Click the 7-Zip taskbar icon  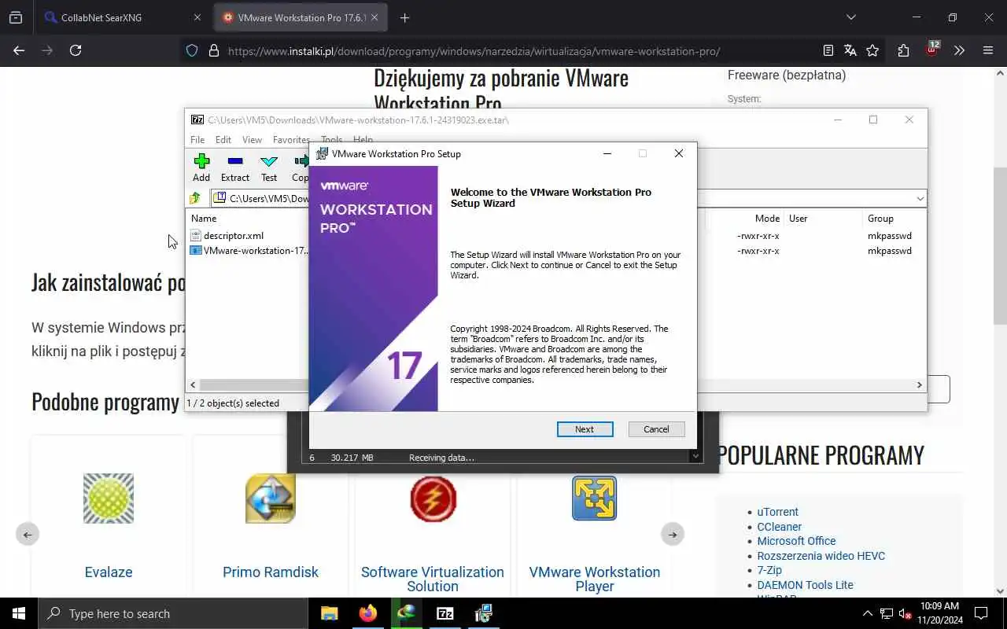pos(445,613)
